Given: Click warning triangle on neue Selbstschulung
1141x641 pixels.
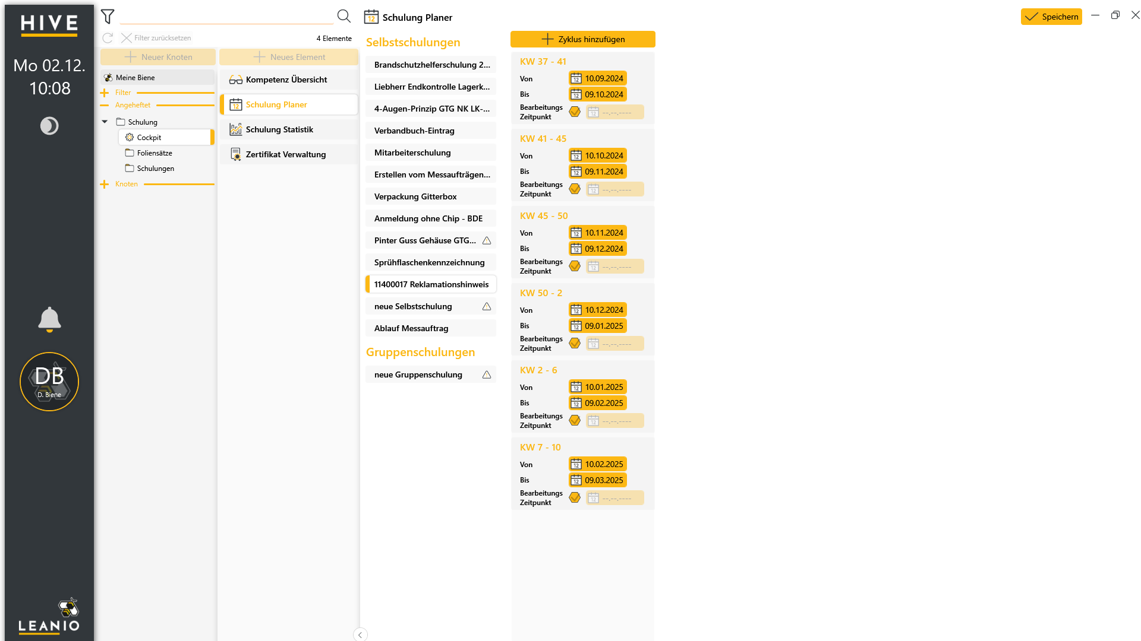Looking at the screenshot, I should 487,306.
